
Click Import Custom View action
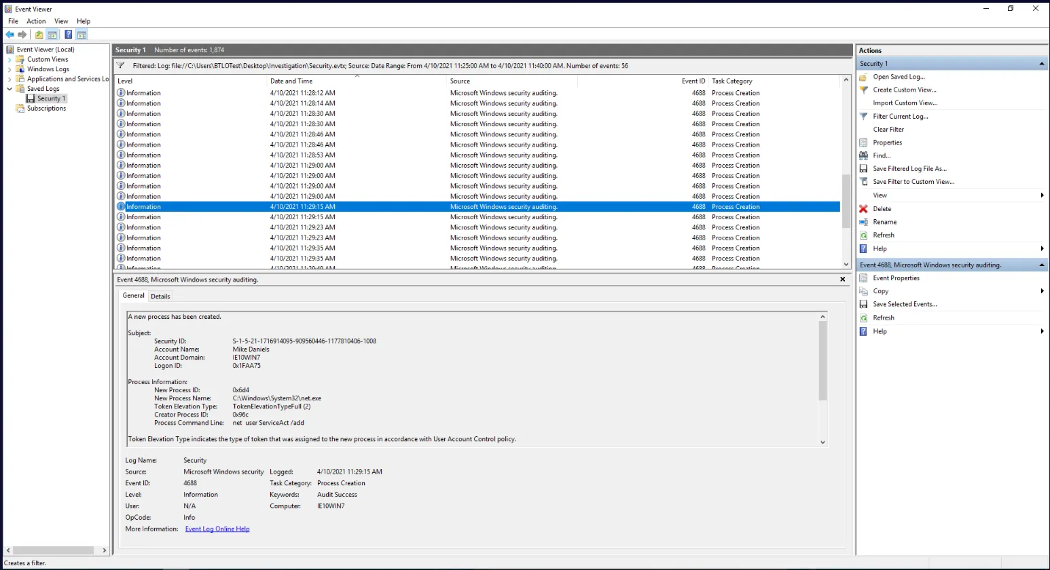[905, 103]
